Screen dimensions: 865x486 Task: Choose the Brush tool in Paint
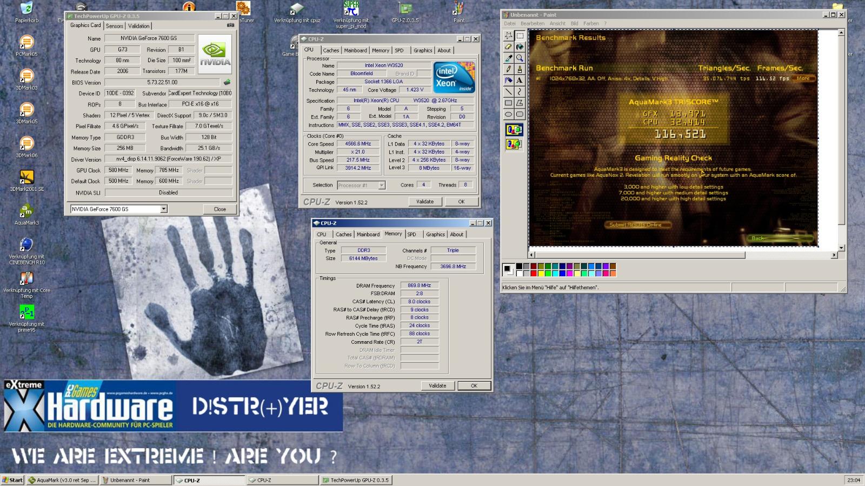(x=520, y=69)
